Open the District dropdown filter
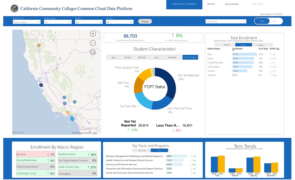Image resolution: width=295 pixels, height=180 pixels. [88, 22]
